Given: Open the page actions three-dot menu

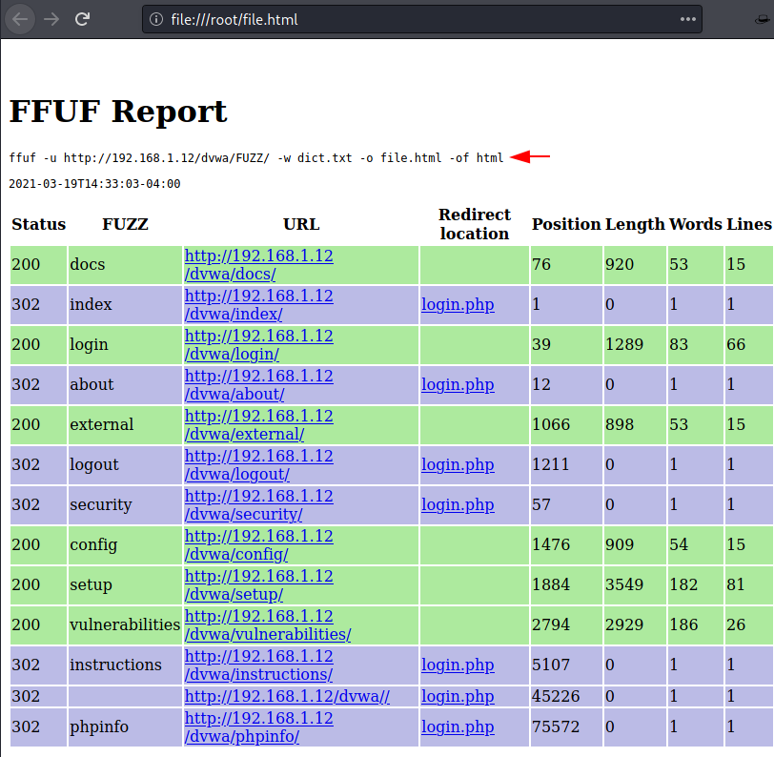Looking at the screenshot, I should click(x=687, y=19).
